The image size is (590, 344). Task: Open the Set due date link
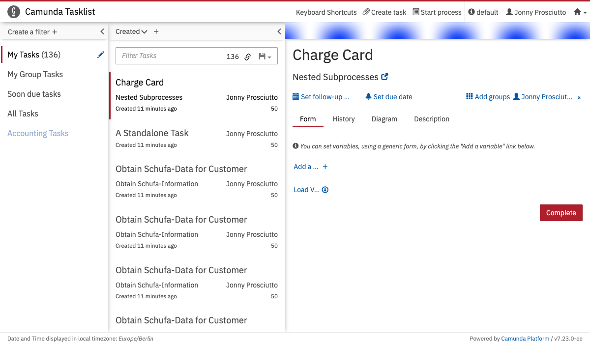pos(389,97)
